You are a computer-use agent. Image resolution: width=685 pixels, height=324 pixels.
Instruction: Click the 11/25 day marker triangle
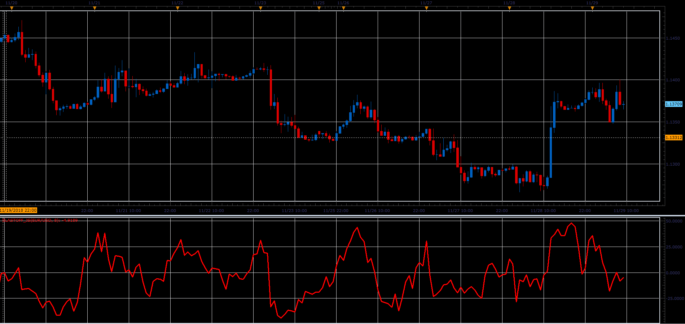(319, 8)
